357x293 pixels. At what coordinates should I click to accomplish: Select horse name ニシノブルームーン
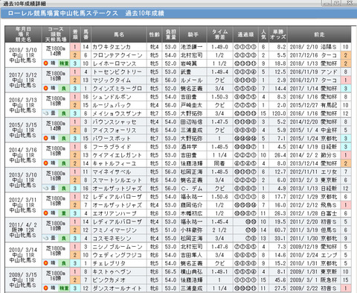[118, 247]
